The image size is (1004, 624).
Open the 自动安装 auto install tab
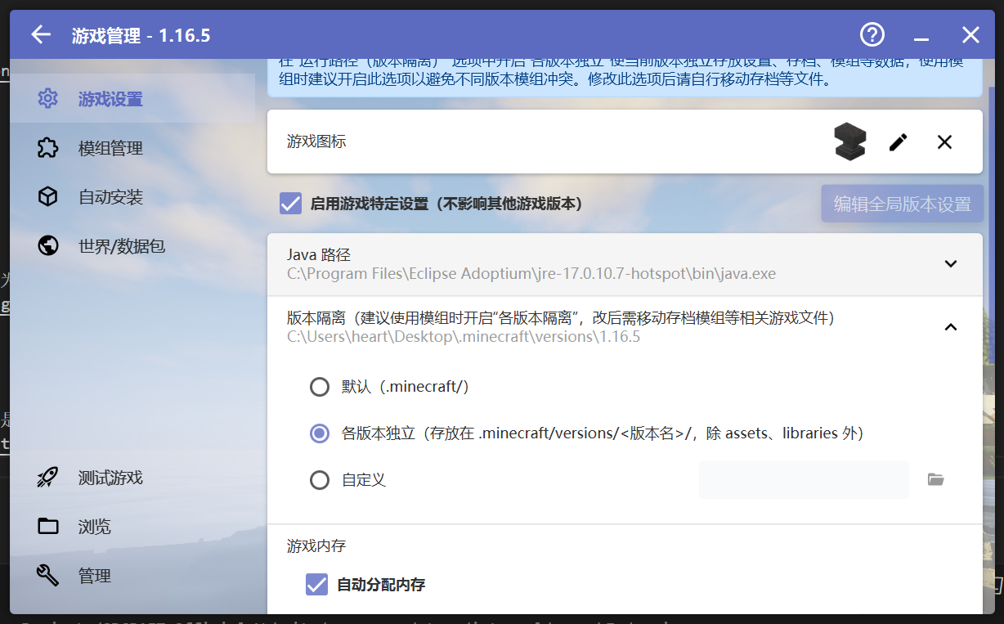pyautogui.click(x=110, y=197)
